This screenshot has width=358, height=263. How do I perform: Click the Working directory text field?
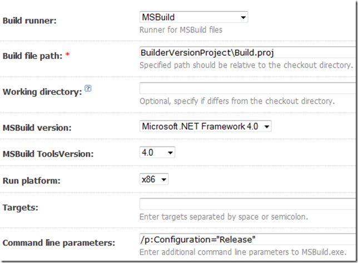[x=248, y=88]
